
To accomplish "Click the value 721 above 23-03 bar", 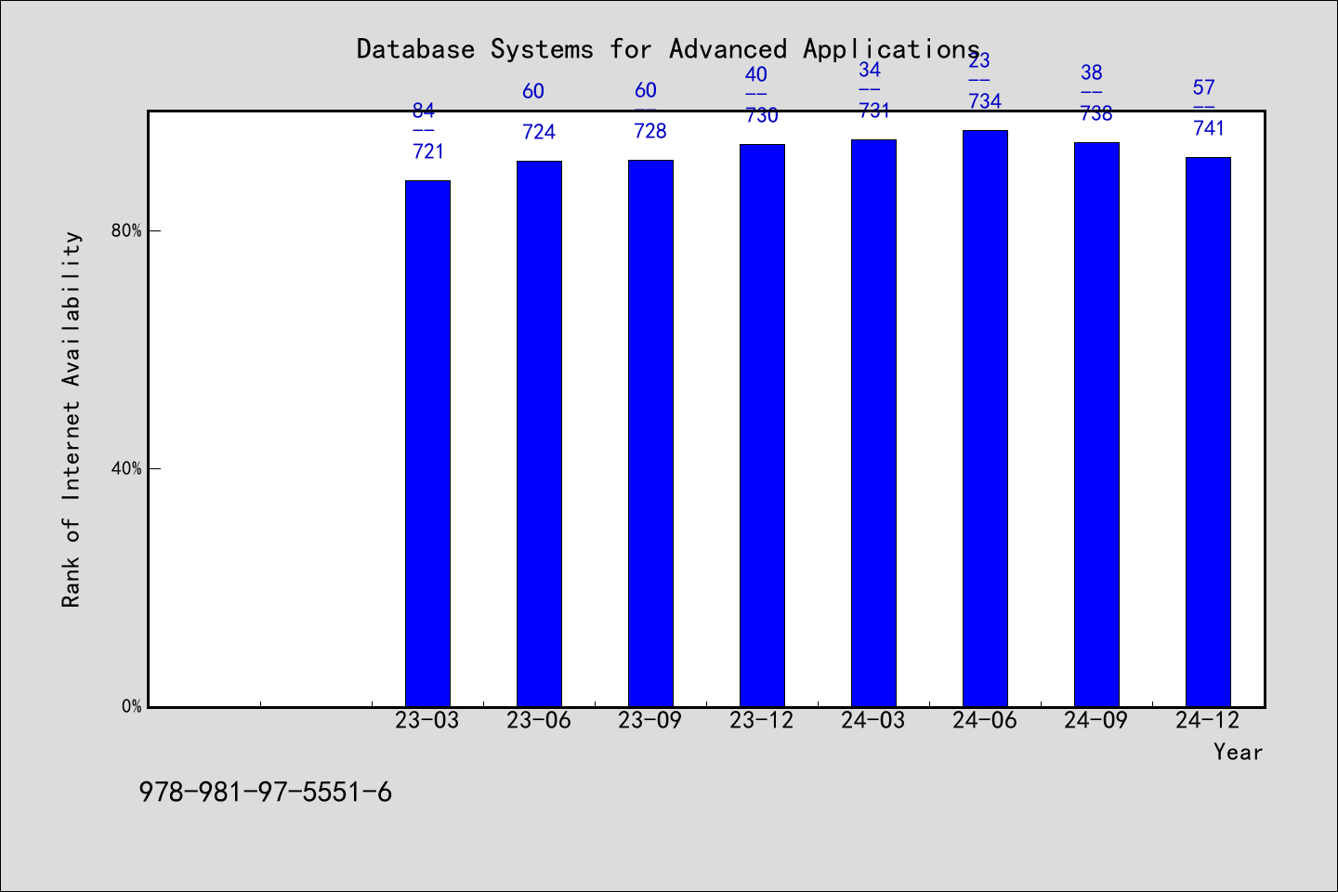I will click(428, 151).
